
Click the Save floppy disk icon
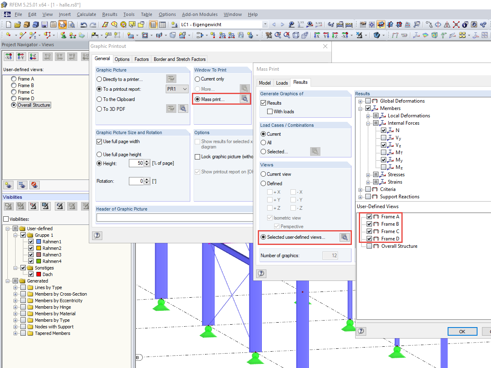pyautogui.click(x=44, y=25)
